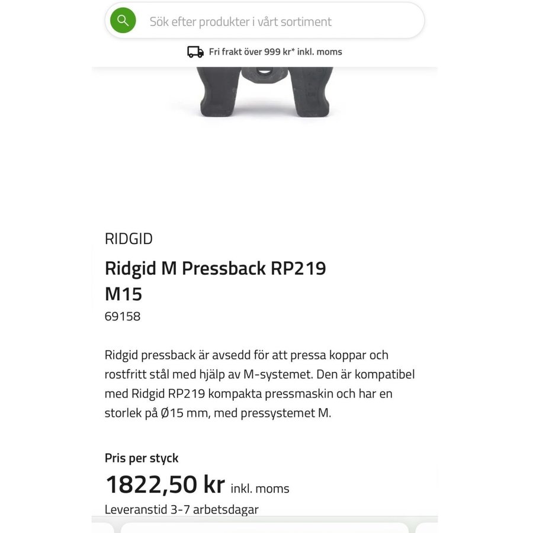Click the 'Ridgid M Pressback RP219' title

point(215,268)
